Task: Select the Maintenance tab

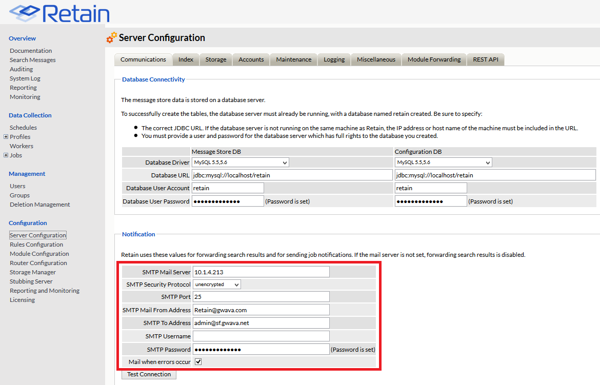Action: tap(294, 59)
